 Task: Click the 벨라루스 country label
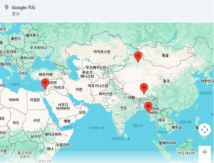point(32,36)
